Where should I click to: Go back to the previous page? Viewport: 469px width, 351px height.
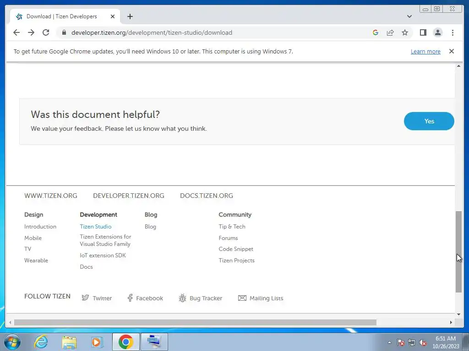coord(16,32)
